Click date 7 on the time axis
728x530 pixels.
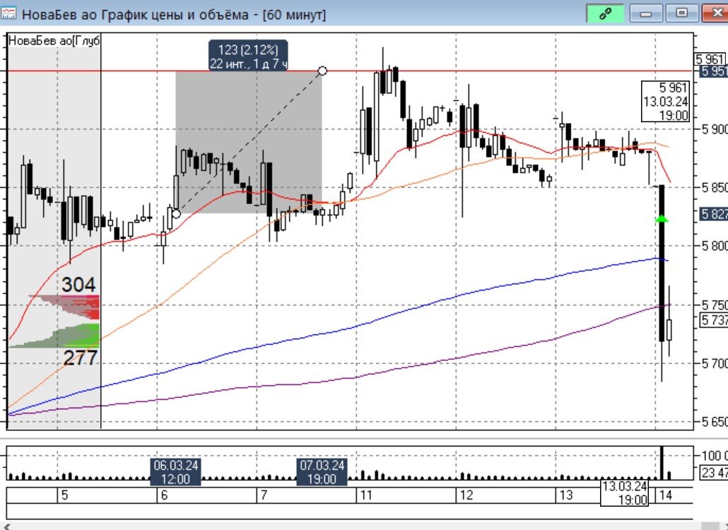coord(264,495)
